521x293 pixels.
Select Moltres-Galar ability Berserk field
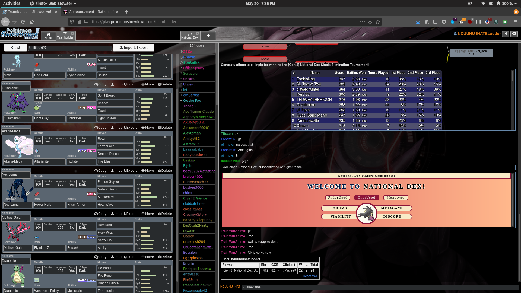coord(81,248)
